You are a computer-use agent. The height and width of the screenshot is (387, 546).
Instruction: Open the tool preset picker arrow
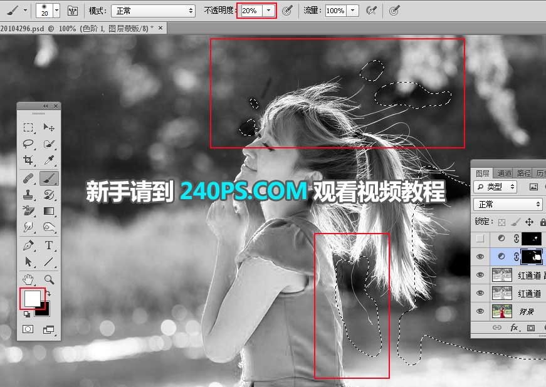[25, 11]
